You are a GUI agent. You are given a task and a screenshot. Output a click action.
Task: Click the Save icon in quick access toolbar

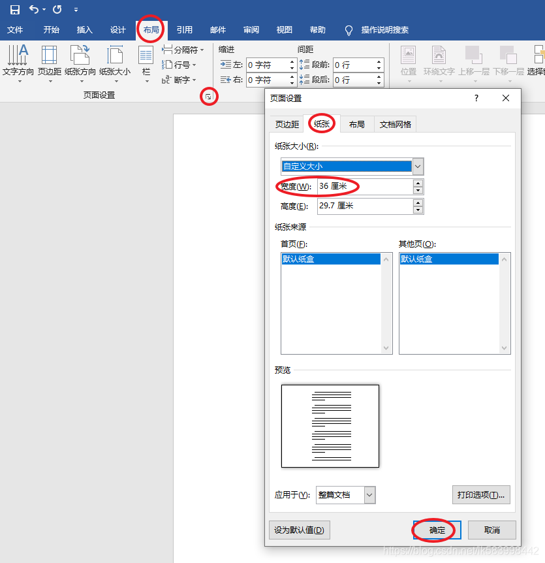[x=15, y=10]
